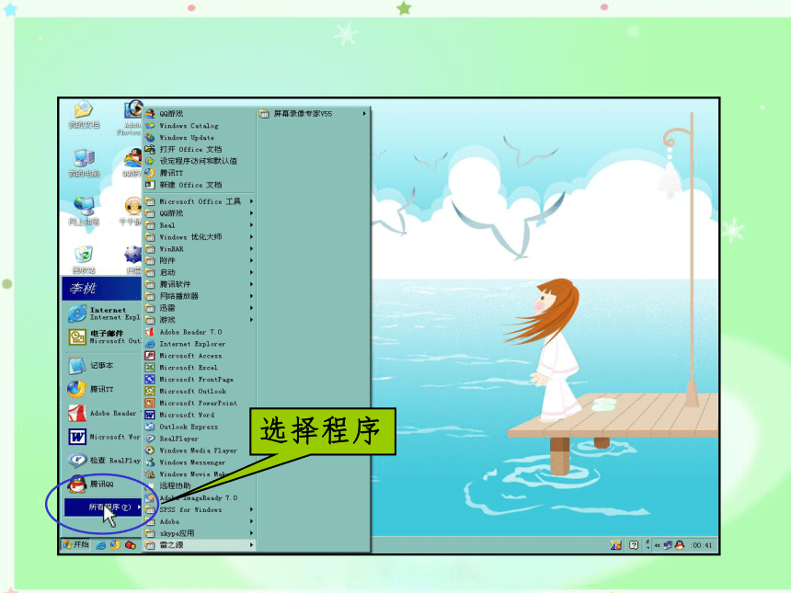The height and width of the screenshot is (593, 791).
Task: Click 所有程序 button
Action: tap(103, 507)
